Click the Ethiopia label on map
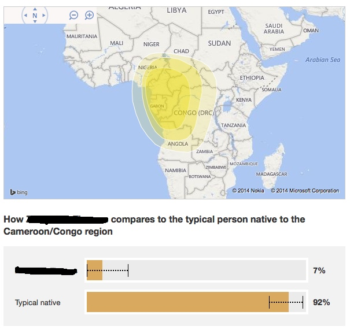Viewport: 350px width, 330px height. pyautogui.click(x=252, y=77)
